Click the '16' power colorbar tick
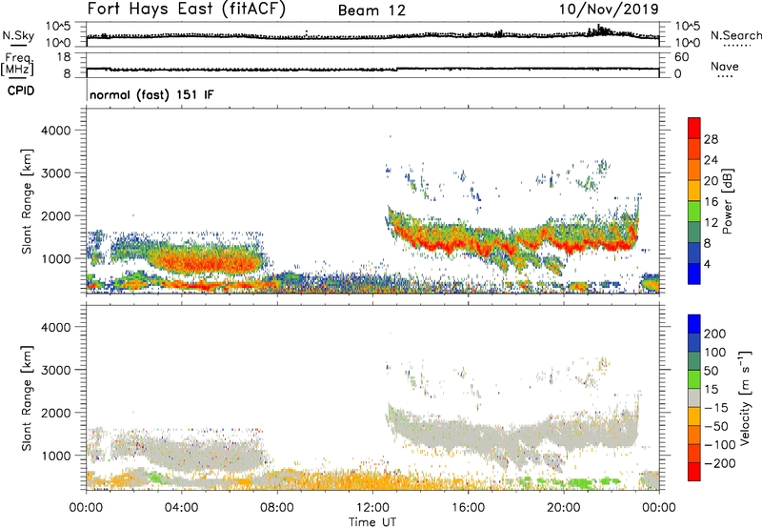The image size is (762, 528). pos(711,202)
